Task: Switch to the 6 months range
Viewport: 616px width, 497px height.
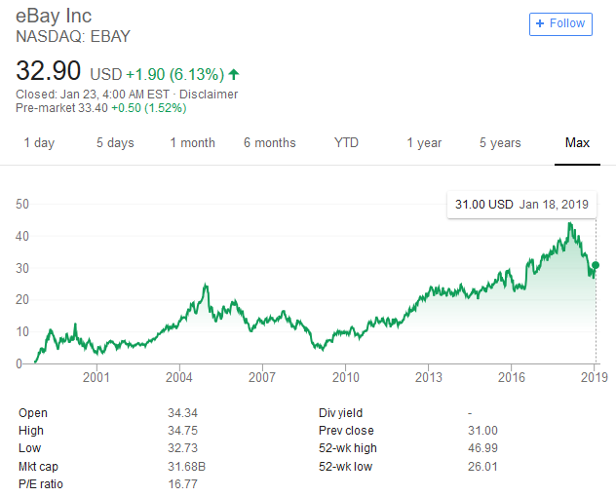Action: pos(269,143)
